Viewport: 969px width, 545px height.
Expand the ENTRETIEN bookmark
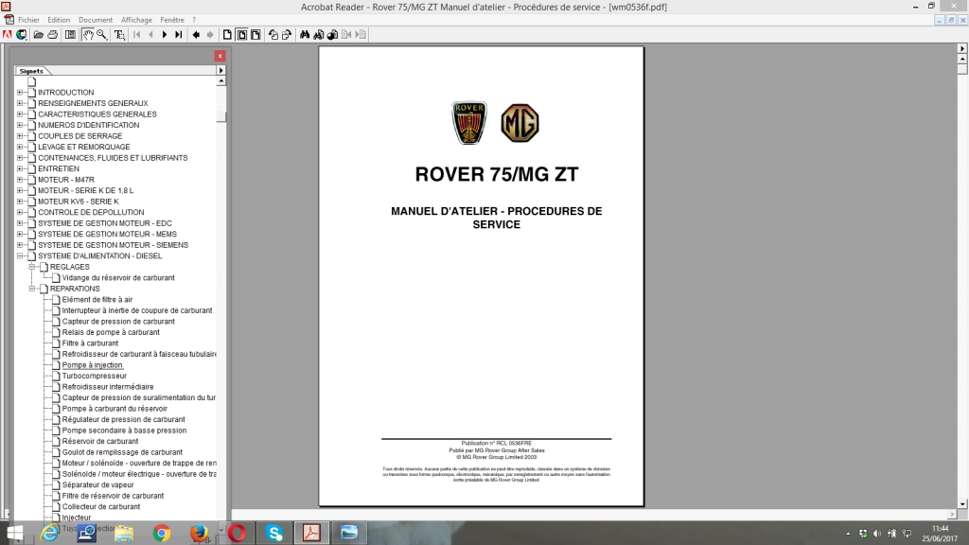20,168
